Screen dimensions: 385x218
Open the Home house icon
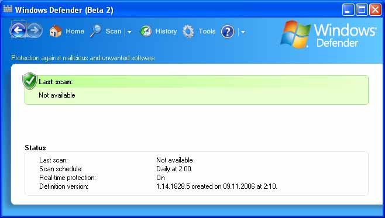coord(55,31)
